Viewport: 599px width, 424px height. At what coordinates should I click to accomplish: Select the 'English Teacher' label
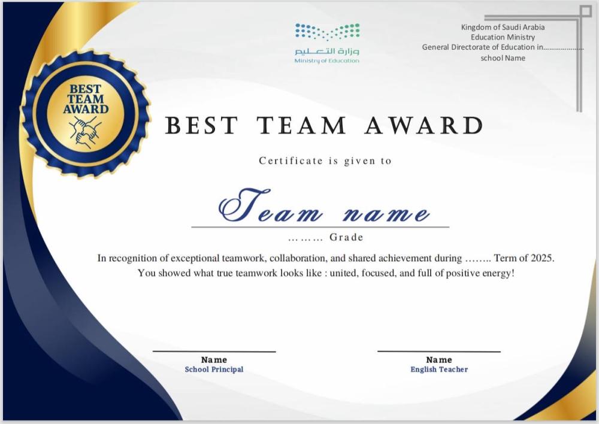click(x=439, y=370)
